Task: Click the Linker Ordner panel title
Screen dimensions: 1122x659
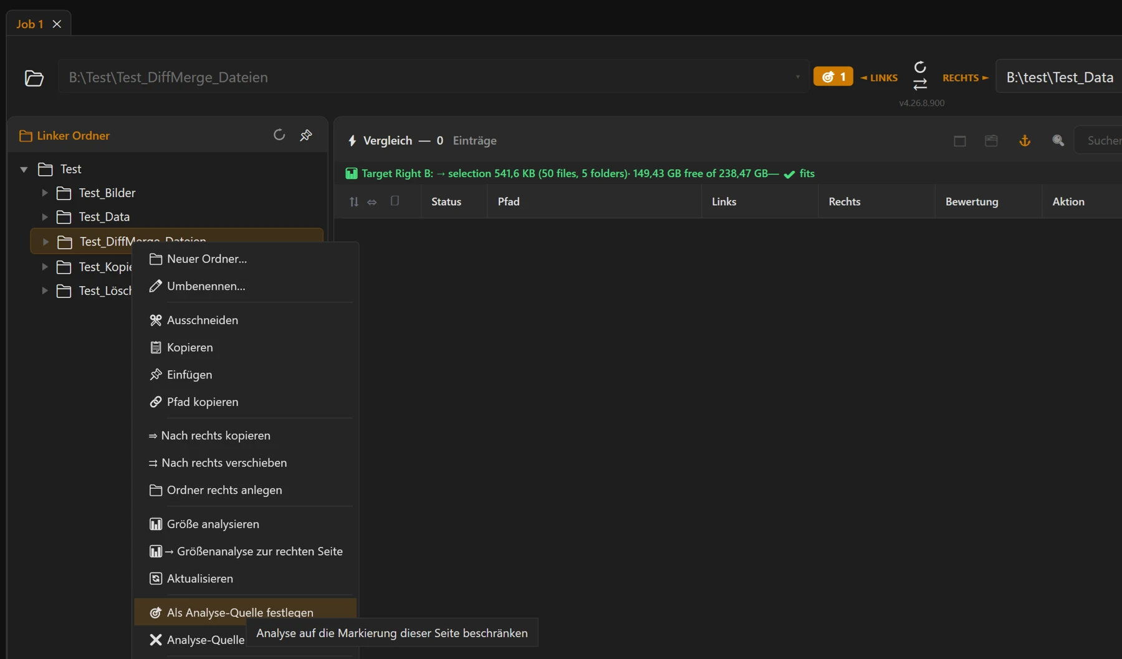Action: click(73, 135)
